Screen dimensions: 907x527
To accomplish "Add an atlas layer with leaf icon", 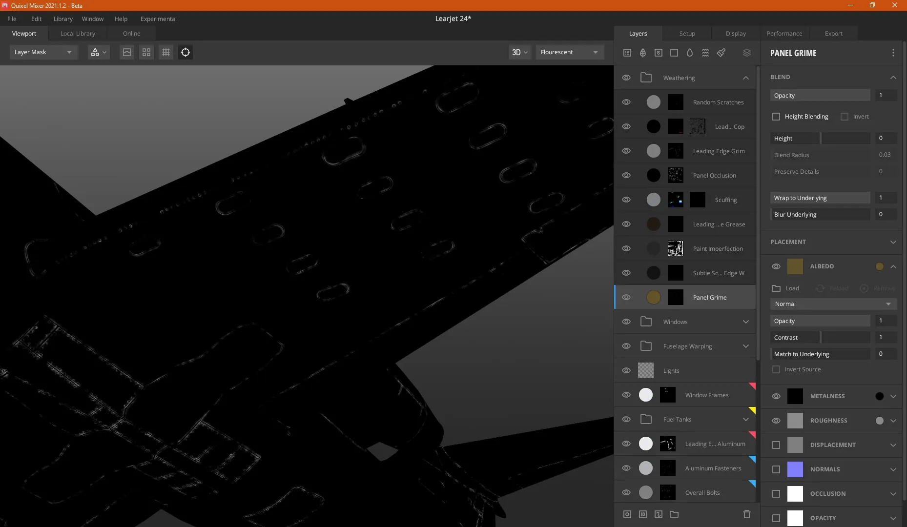I will [643, 53].
